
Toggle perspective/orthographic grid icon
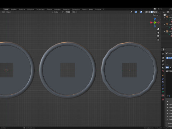(x=158, y=40)
